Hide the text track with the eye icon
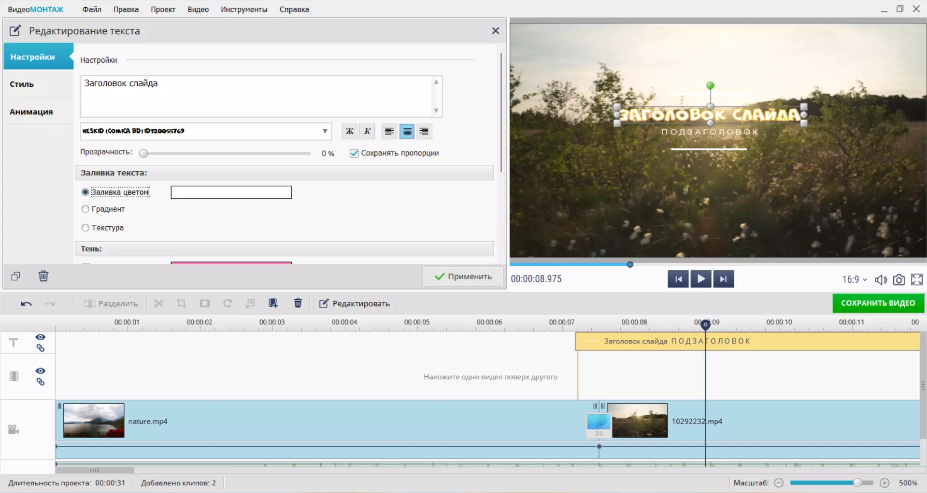 coord(41,337)
